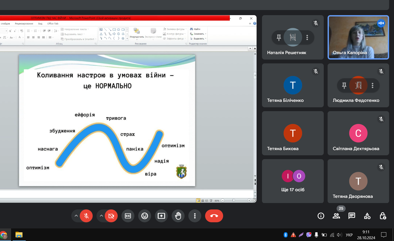Image resolution: width=394 pixels, height=241 pixels.
Task: Open the 'Ще 17 осіб' participants tile
Action: [x=293, y=181]
